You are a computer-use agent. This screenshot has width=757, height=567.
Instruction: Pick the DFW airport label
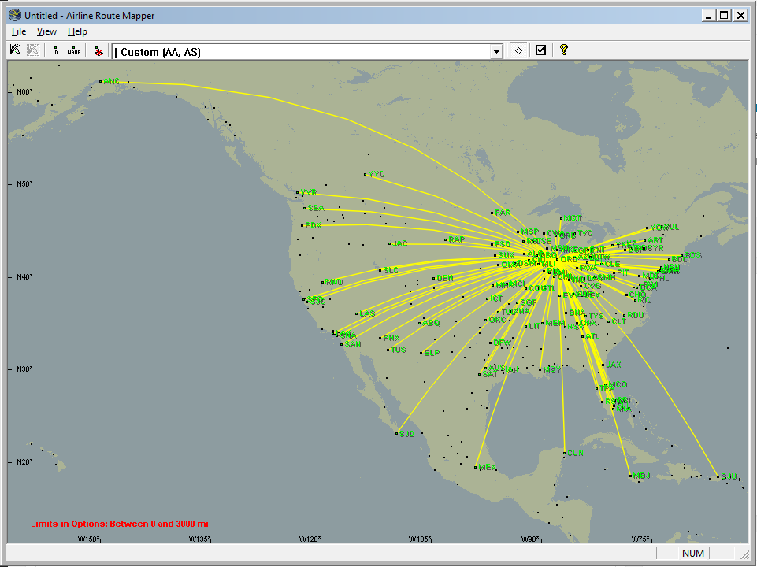point(502,343)
